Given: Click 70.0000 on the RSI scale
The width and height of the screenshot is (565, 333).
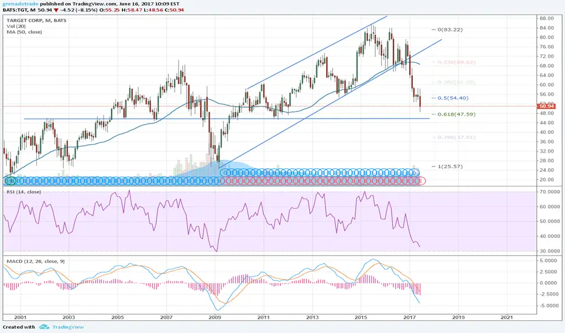Looking at the screenshot, I should pos(549,192).
